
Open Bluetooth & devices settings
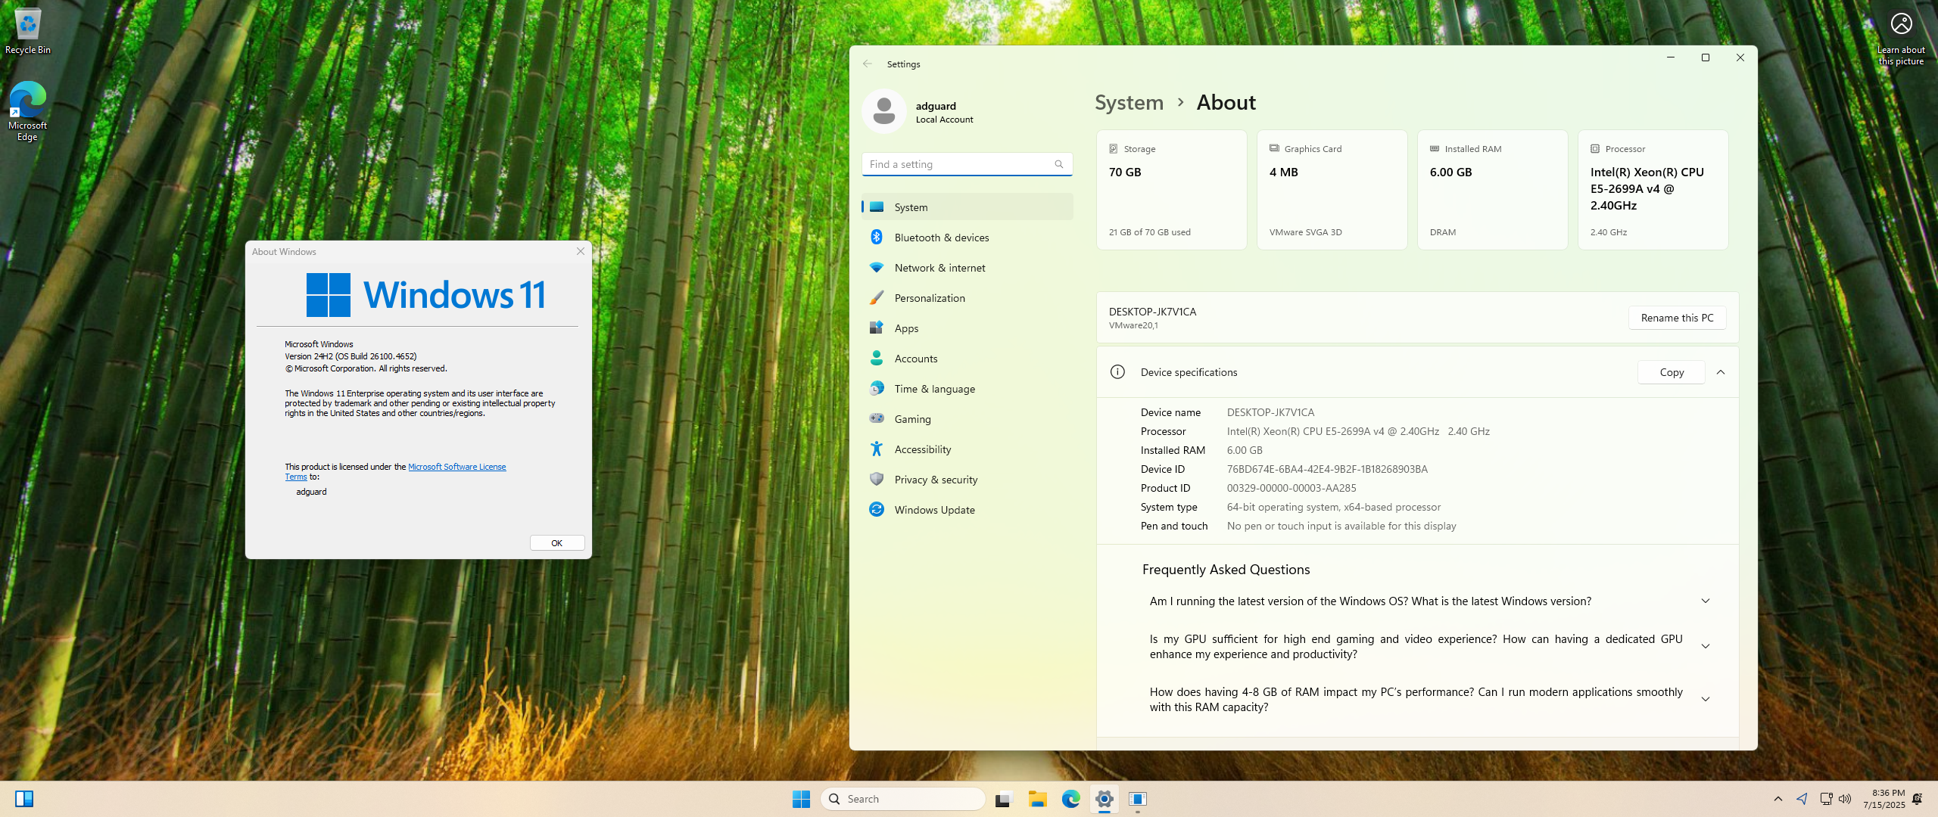(967, 238)
